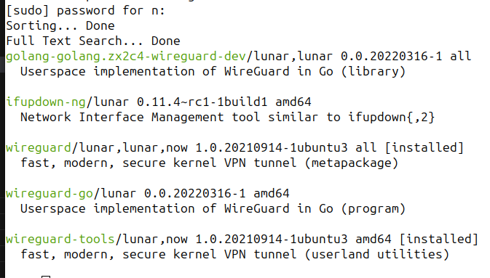Click the golang-golang.zx2c4-wireguard-dev package name
Screen dimensions: 490x278
coord(126,57)
